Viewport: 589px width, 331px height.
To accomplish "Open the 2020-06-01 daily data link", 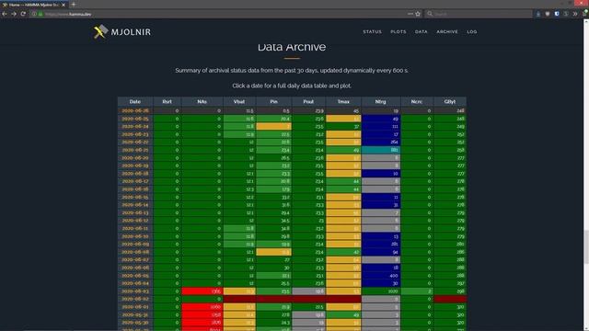I will point(135,306).
